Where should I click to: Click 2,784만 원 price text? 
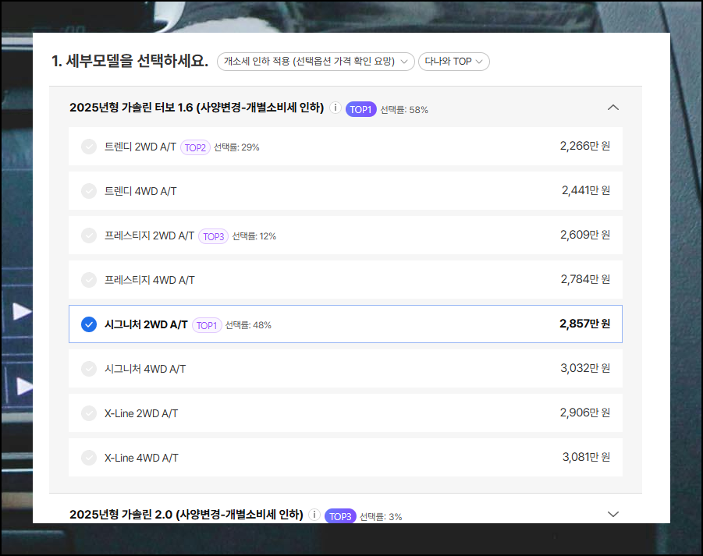(585, 278)
